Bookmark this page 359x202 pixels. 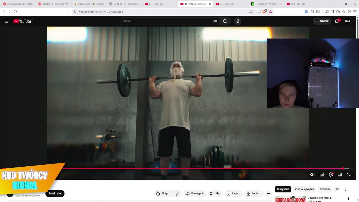pos(68,12)
